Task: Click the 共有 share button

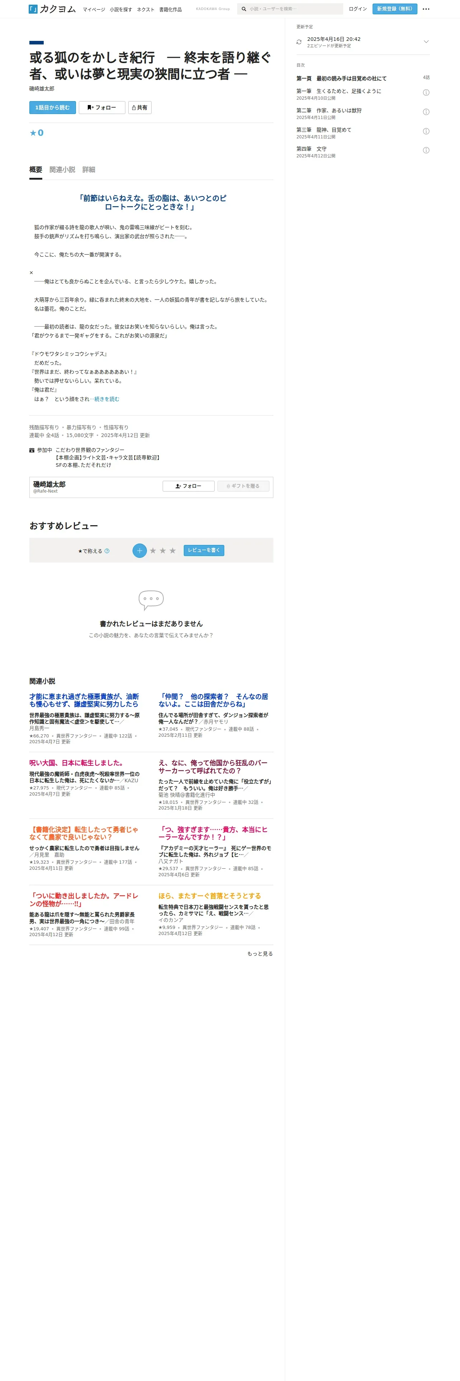Action: pyautogui.click(x=140, y=108)
